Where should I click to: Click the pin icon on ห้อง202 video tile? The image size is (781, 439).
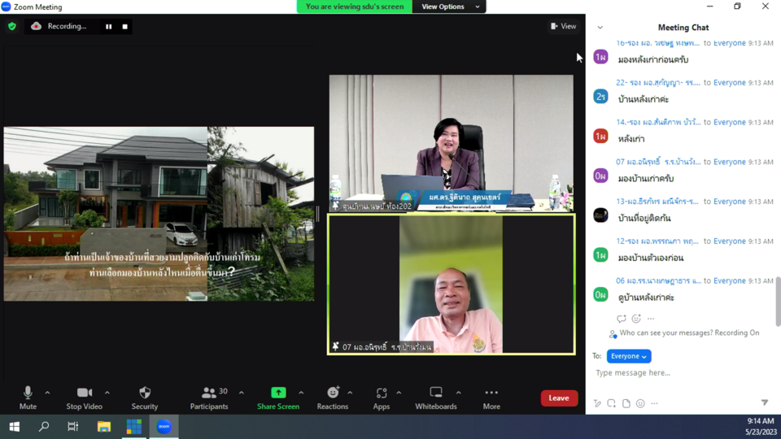coord(336,206)
